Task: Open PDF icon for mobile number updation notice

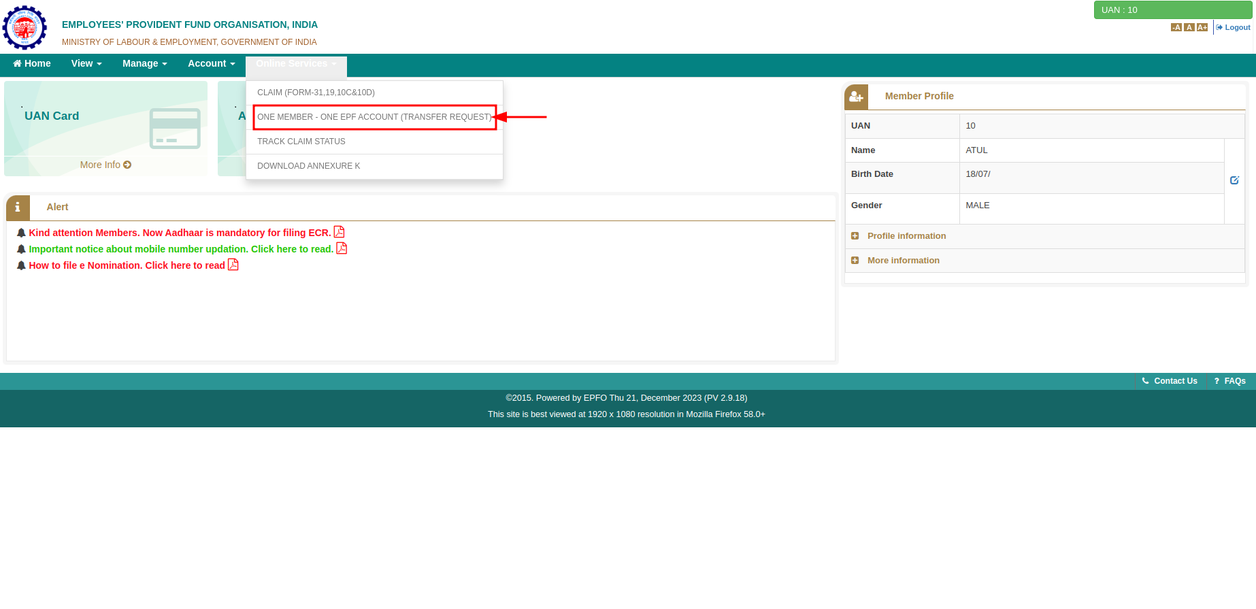Action: tap(342, 248)
